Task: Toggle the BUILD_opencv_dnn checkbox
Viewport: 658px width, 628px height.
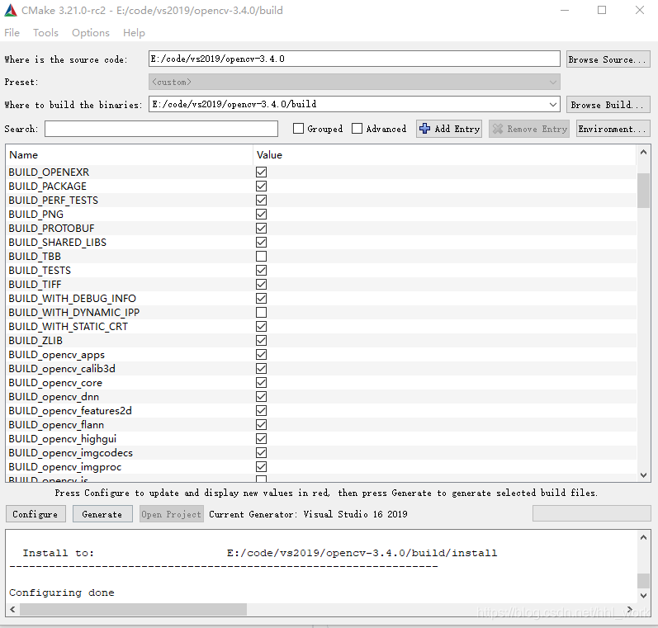Action: coord(261,396)
